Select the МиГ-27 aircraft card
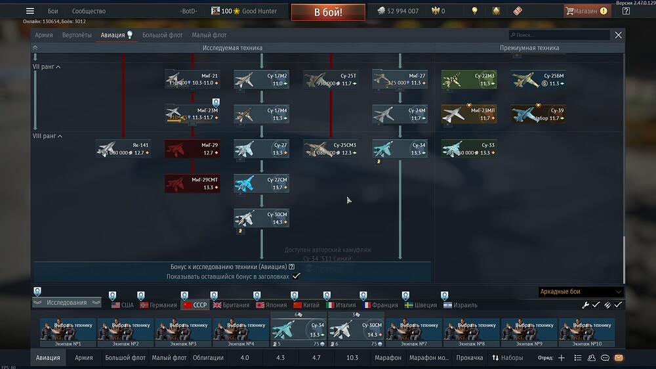 [400, 79]
